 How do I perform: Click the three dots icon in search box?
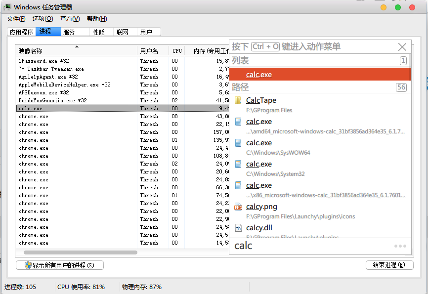(x=400, y=246)
